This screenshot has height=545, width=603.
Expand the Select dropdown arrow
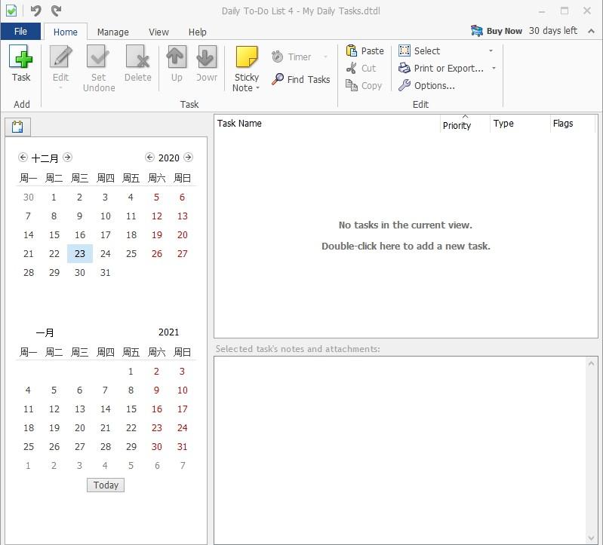[491, 51]
